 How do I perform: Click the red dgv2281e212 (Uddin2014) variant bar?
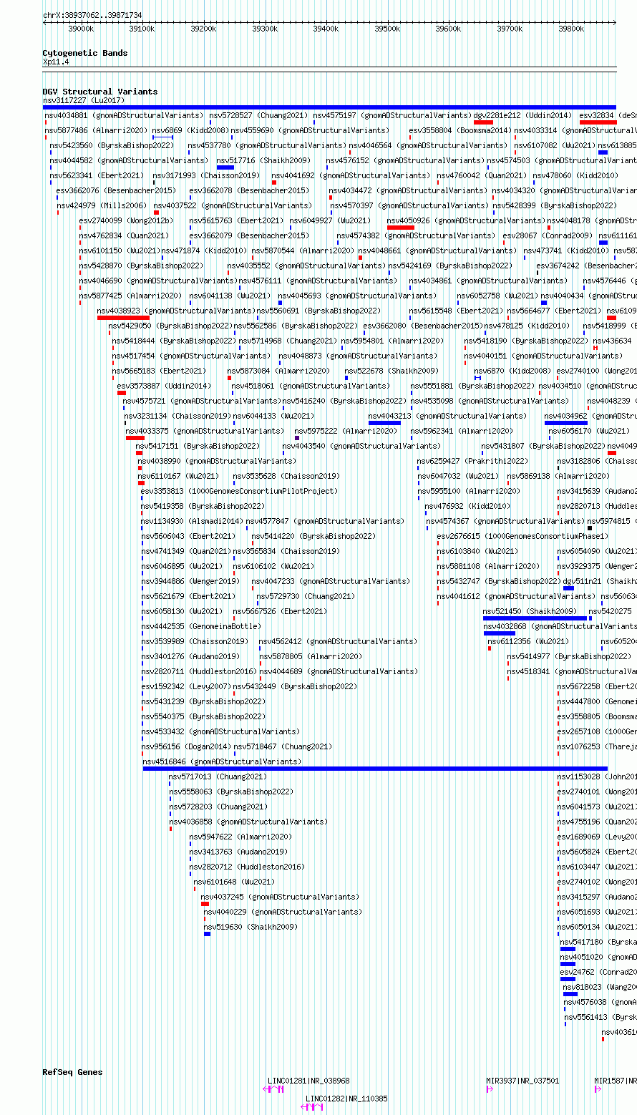483,122
